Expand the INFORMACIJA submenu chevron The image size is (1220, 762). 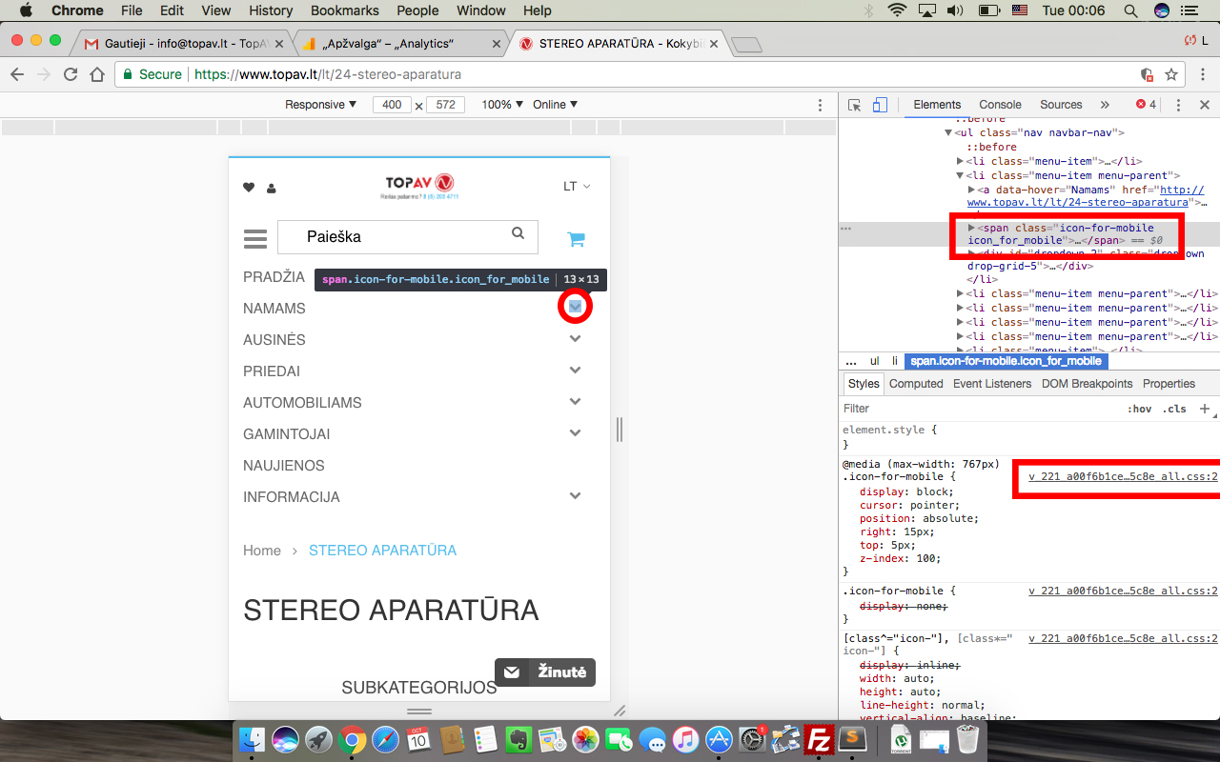point(575,496)
